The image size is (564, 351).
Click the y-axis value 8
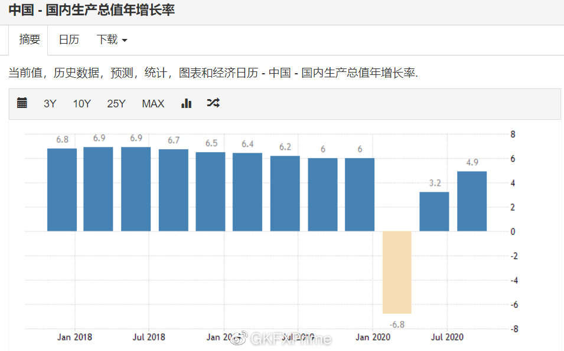[x=513, y=135]
